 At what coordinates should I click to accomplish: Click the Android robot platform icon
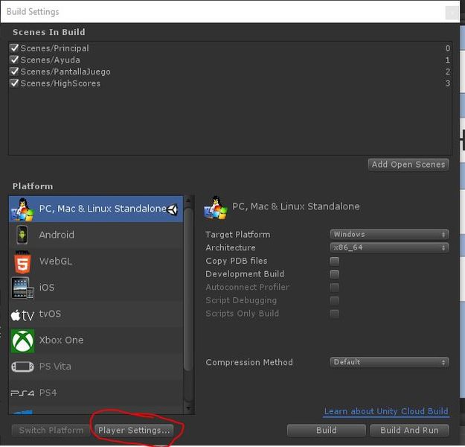[22, 235]
